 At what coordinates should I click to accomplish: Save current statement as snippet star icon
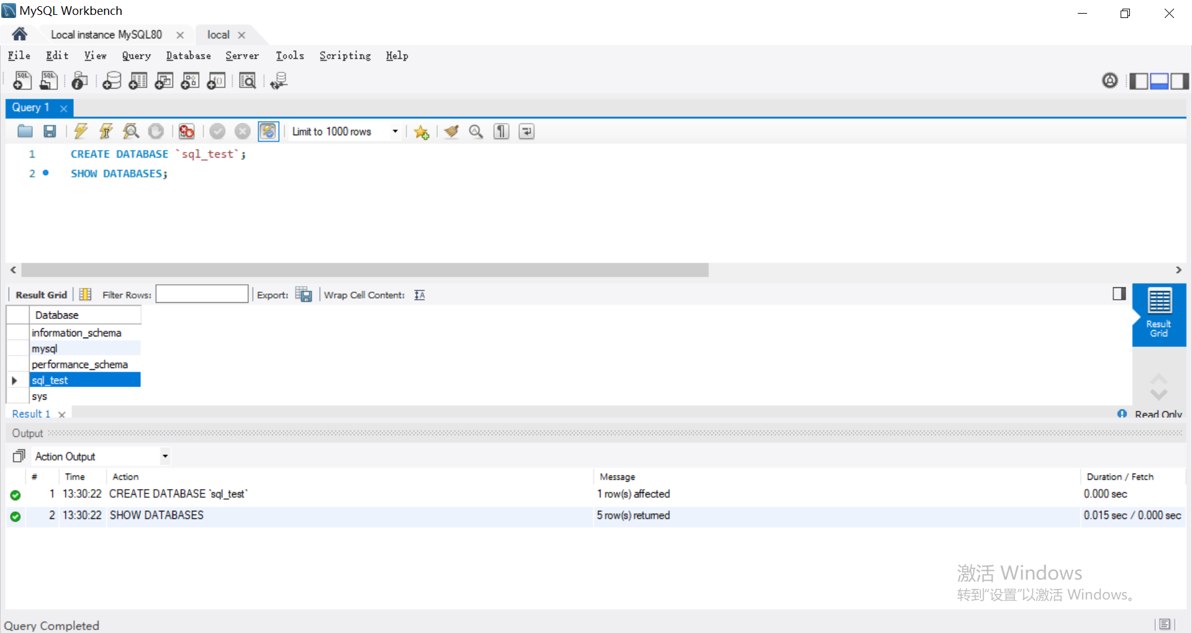422,132
